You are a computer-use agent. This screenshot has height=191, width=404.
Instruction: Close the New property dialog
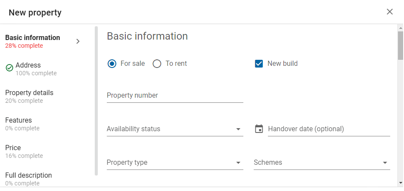point(389,12)
